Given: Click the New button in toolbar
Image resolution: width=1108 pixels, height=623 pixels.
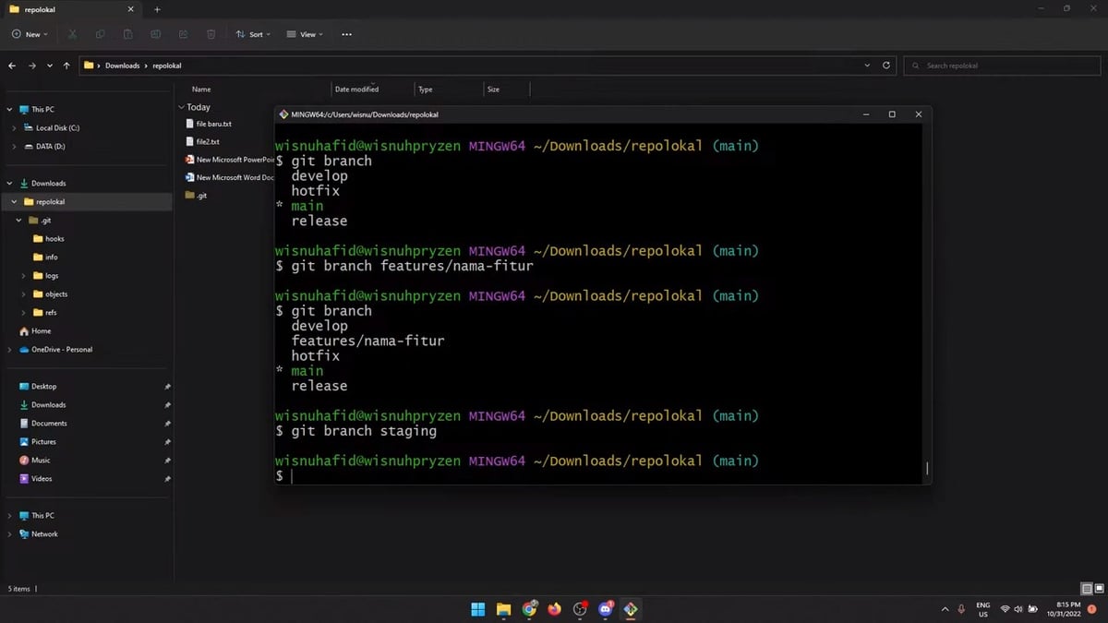Looking at the screenshot, I should coord(30,34).
